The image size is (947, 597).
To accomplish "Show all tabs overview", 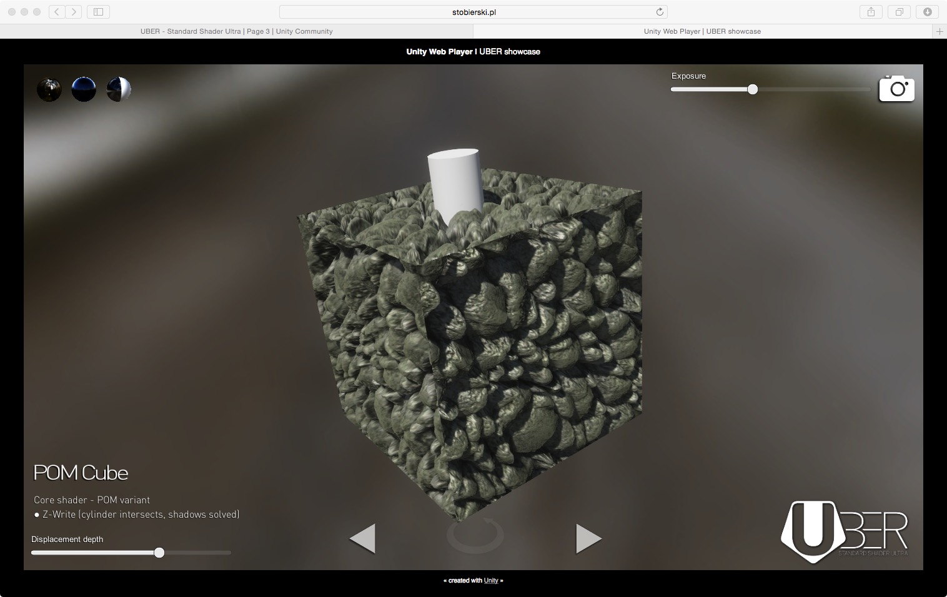I will pos(900,12).
